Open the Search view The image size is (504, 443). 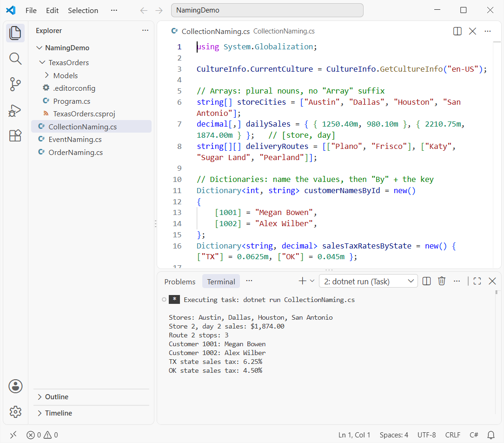15,59
